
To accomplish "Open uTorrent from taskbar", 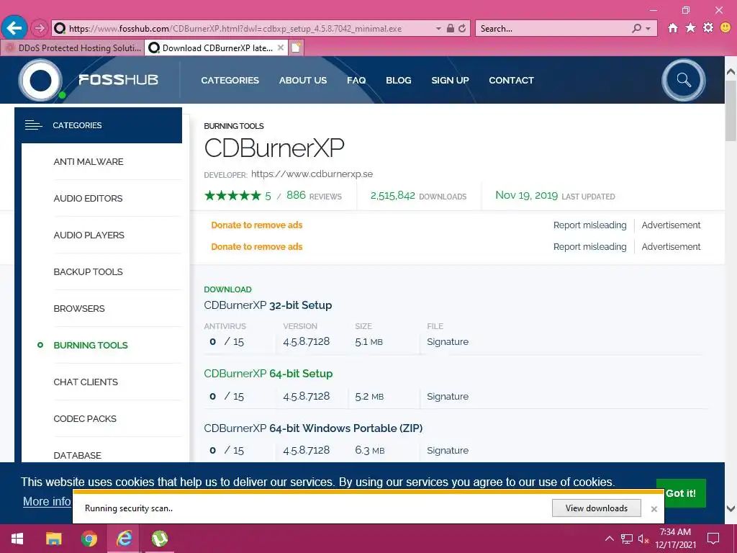I will pyautogui.click(x=160, y=539).
